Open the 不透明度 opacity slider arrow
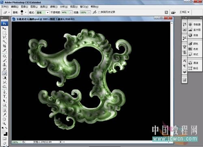The height and width of the screenshot is (147, 203). tap(71, 13)
